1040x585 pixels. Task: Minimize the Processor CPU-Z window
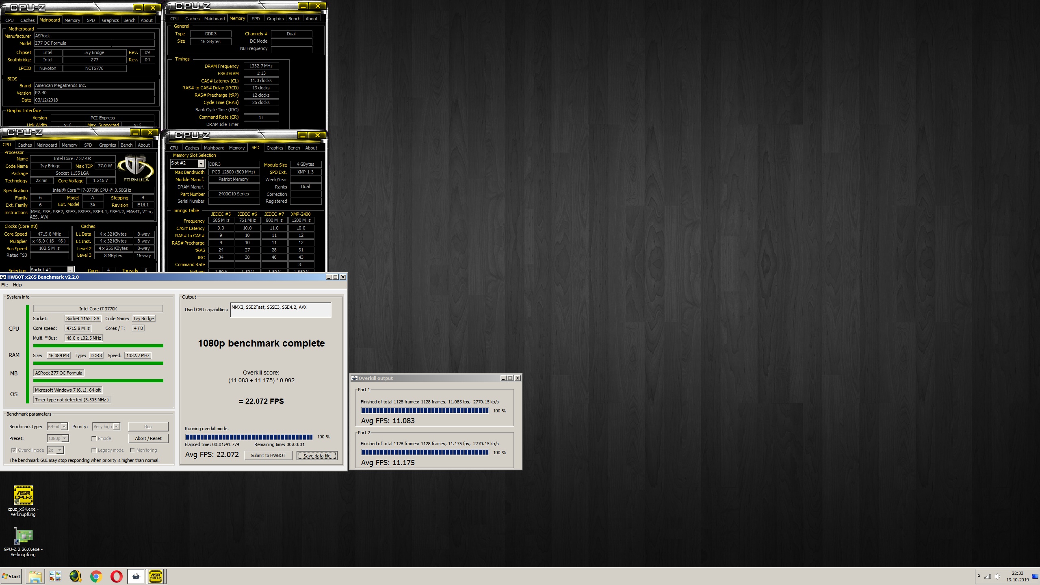135,132
